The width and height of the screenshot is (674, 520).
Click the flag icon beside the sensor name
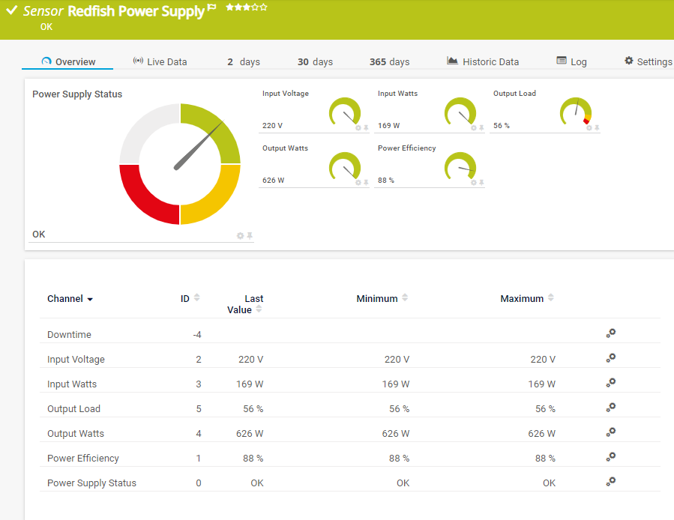point(212,8)
